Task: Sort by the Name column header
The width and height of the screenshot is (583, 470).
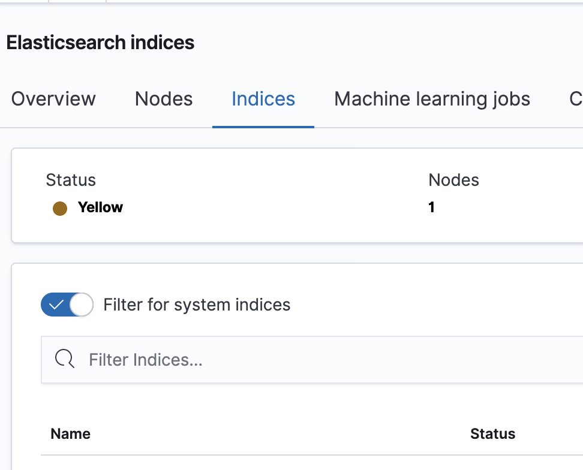Action: (x=71, y=434)
